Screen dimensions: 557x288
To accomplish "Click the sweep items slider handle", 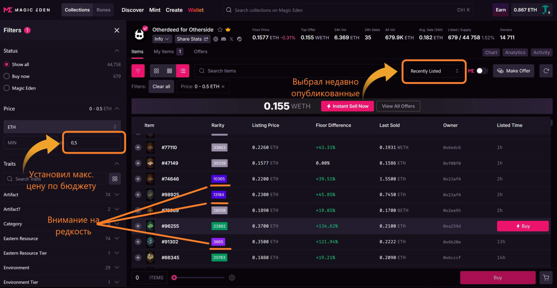I will tap(174, 278).
